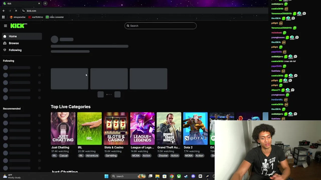Click the Shooter tag
Image resolution: width=321 pixels, height=180 pixels.
point(163,156)
